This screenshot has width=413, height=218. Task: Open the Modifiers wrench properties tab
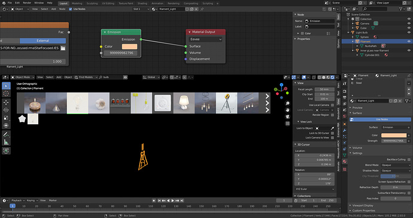(345, 130)
